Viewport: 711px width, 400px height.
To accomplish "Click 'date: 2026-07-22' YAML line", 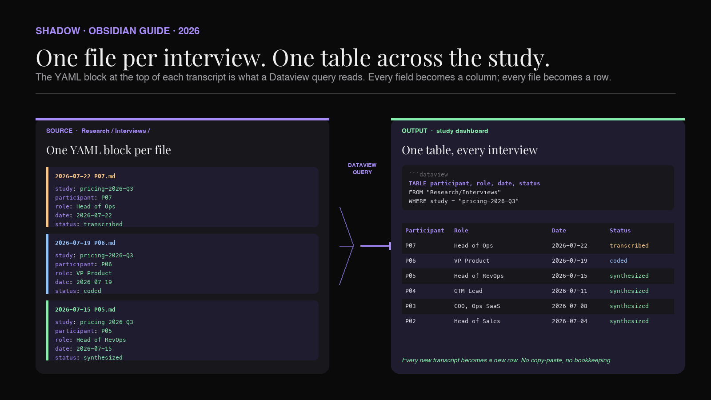I will click(x=84, y=216).
